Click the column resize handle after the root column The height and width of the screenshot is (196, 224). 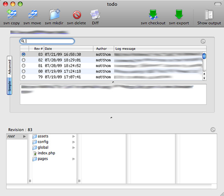click(x=30, y=181)
